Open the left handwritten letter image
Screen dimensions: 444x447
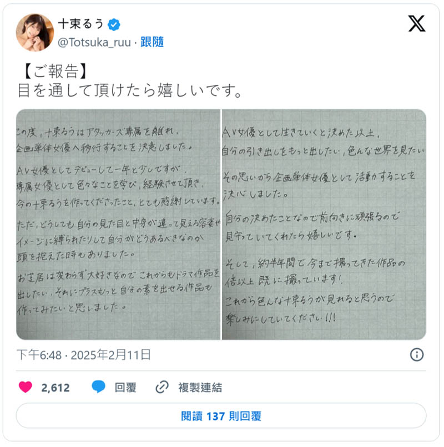118,225
